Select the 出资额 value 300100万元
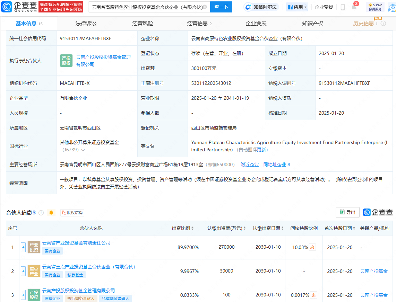 click(x=204, y=68)
